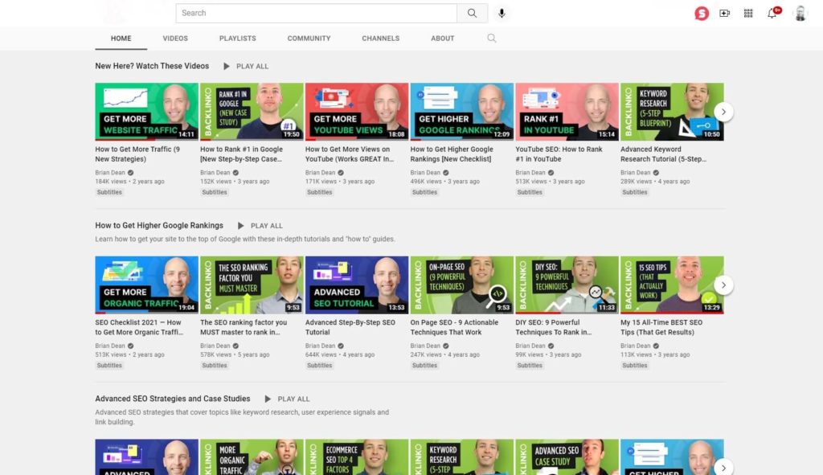Open SEO Ranking Factor You Must Master thumbnail
The width and height of the screenshot is (823, 475).
(x=252, y=285)
